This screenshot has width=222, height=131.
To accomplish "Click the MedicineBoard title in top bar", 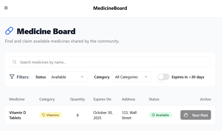I will click(110, 8).
